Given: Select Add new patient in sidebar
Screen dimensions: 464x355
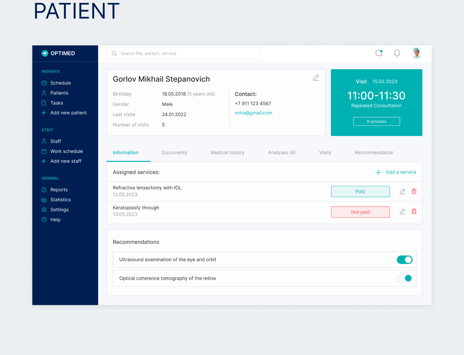Looking at the screenshot, I should (x=68, y=113).
